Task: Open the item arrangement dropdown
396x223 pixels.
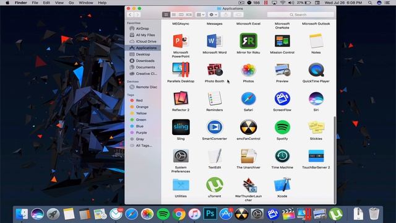Action: (x=200, y=15)
